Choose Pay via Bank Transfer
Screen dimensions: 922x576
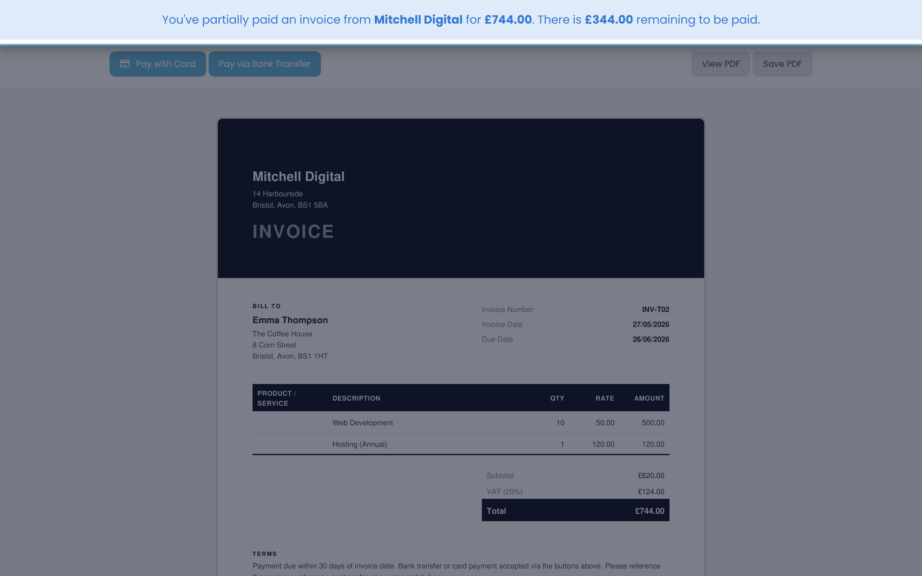point(264,64)
